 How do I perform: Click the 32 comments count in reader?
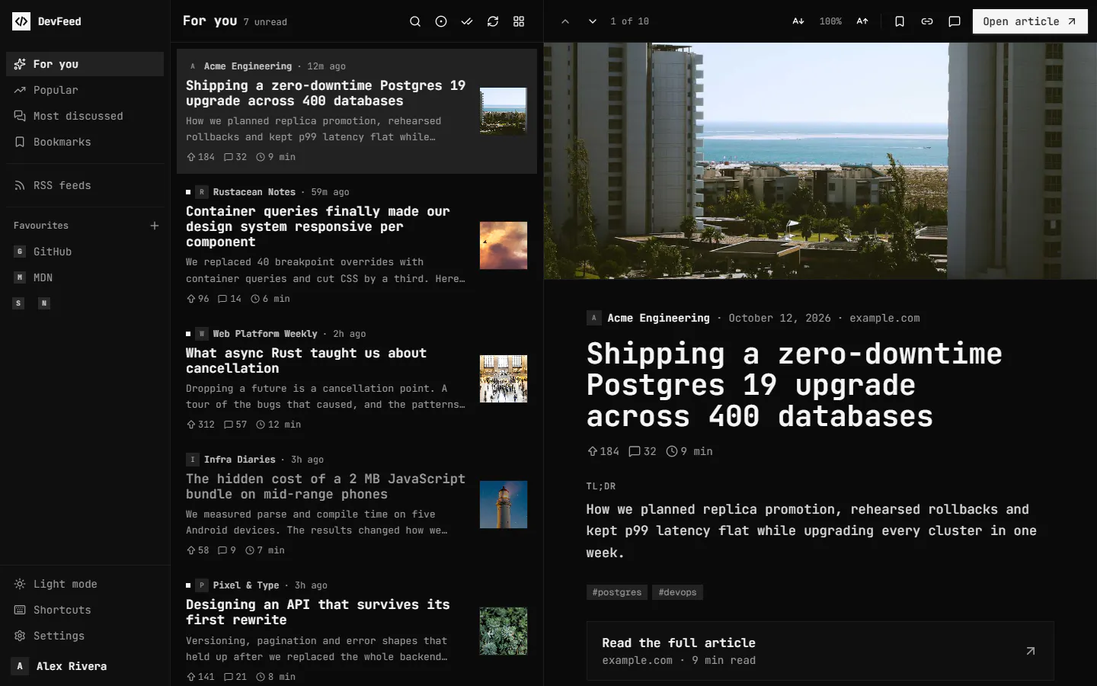click(x=642, y=451)
